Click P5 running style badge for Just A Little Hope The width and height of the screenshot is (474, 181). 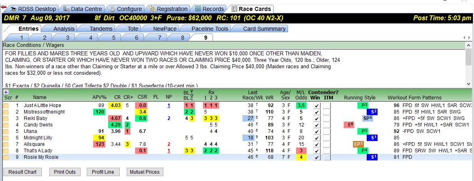point(362,105)
